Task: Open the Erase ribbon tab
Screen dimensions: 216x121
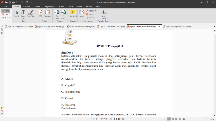Action: pyautogui.click(x=80, y=6)
